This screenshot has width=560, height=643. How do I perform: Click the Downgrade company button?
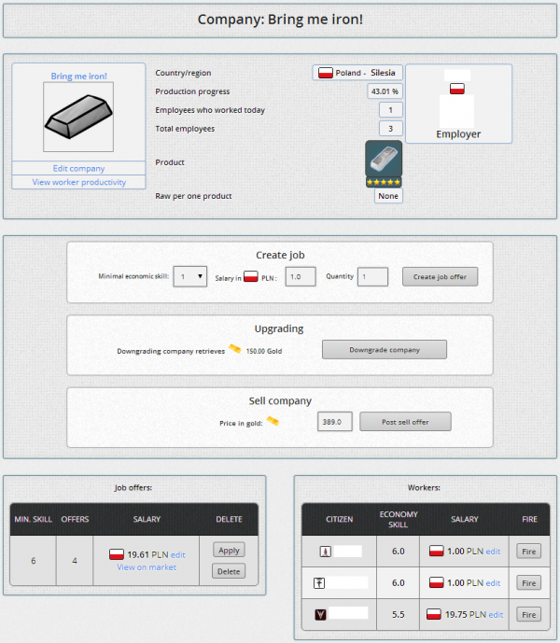[x=385, y=349]
